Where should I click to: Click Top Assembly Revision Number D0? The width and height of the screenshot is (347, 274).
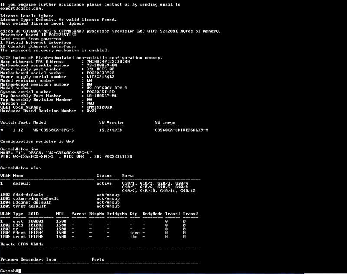pyautogui.click(x=89, y=100)
